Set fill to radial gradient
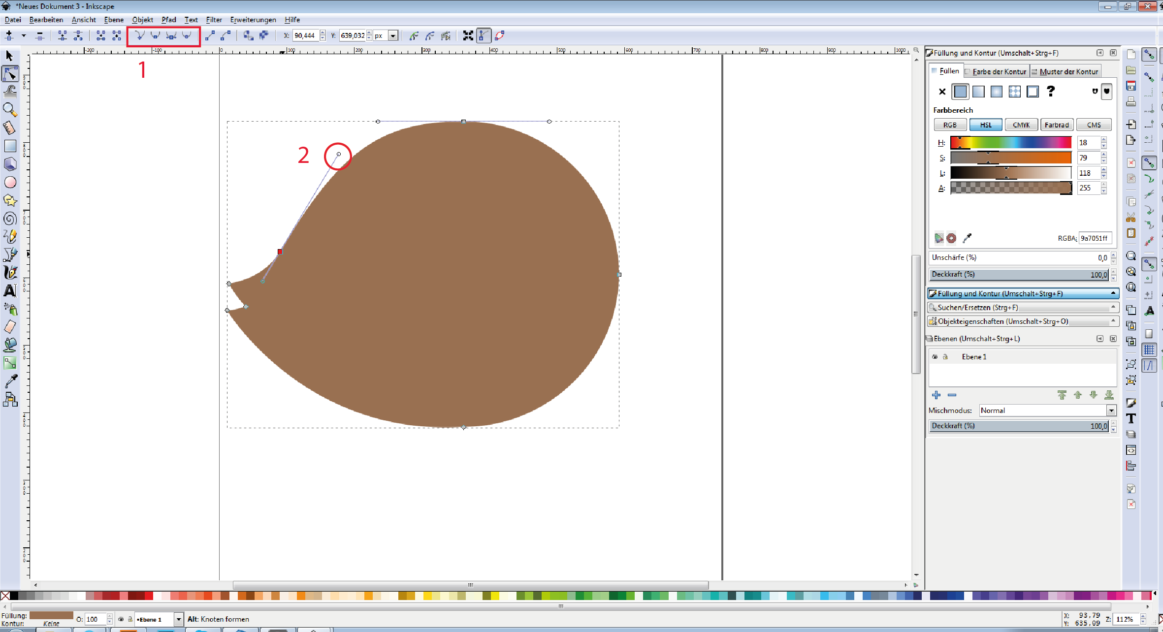This screenshot has width=1163, height=632. pos(997,92)
